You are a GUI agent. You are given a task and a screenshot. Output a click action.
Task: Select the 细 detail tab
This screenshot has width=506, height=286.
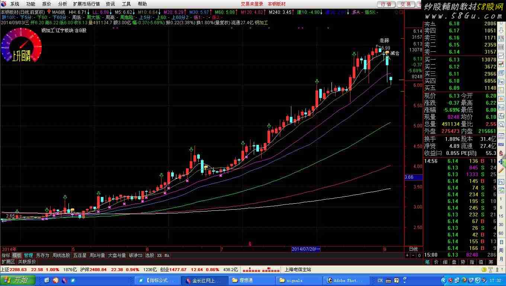coord(445,262)
